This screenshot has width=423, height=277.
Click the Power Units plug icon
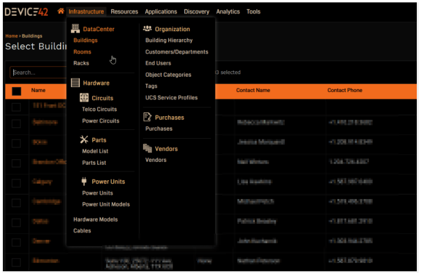(84, 181)
